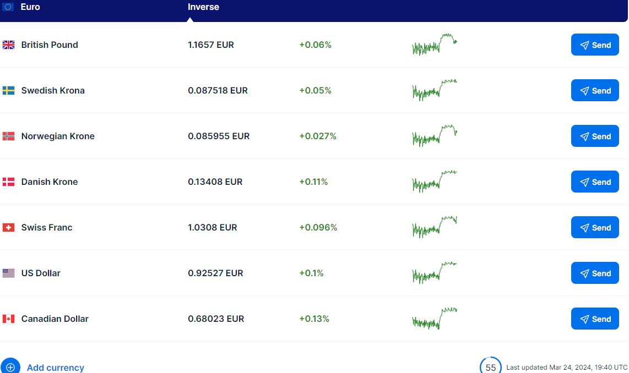Send Canadian Dollar using its button
The image size is (629, 373).
click(595, 319)
